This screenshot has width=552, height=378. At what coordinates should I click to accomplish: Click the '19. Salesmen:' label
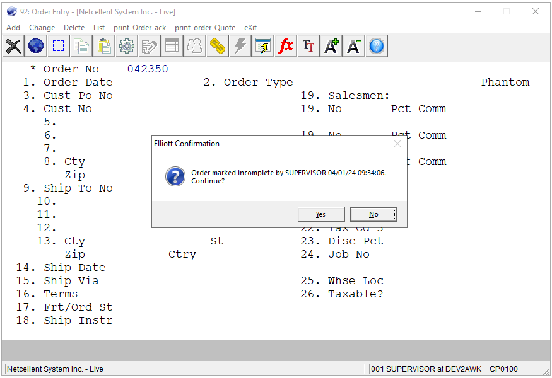[345, 95]
